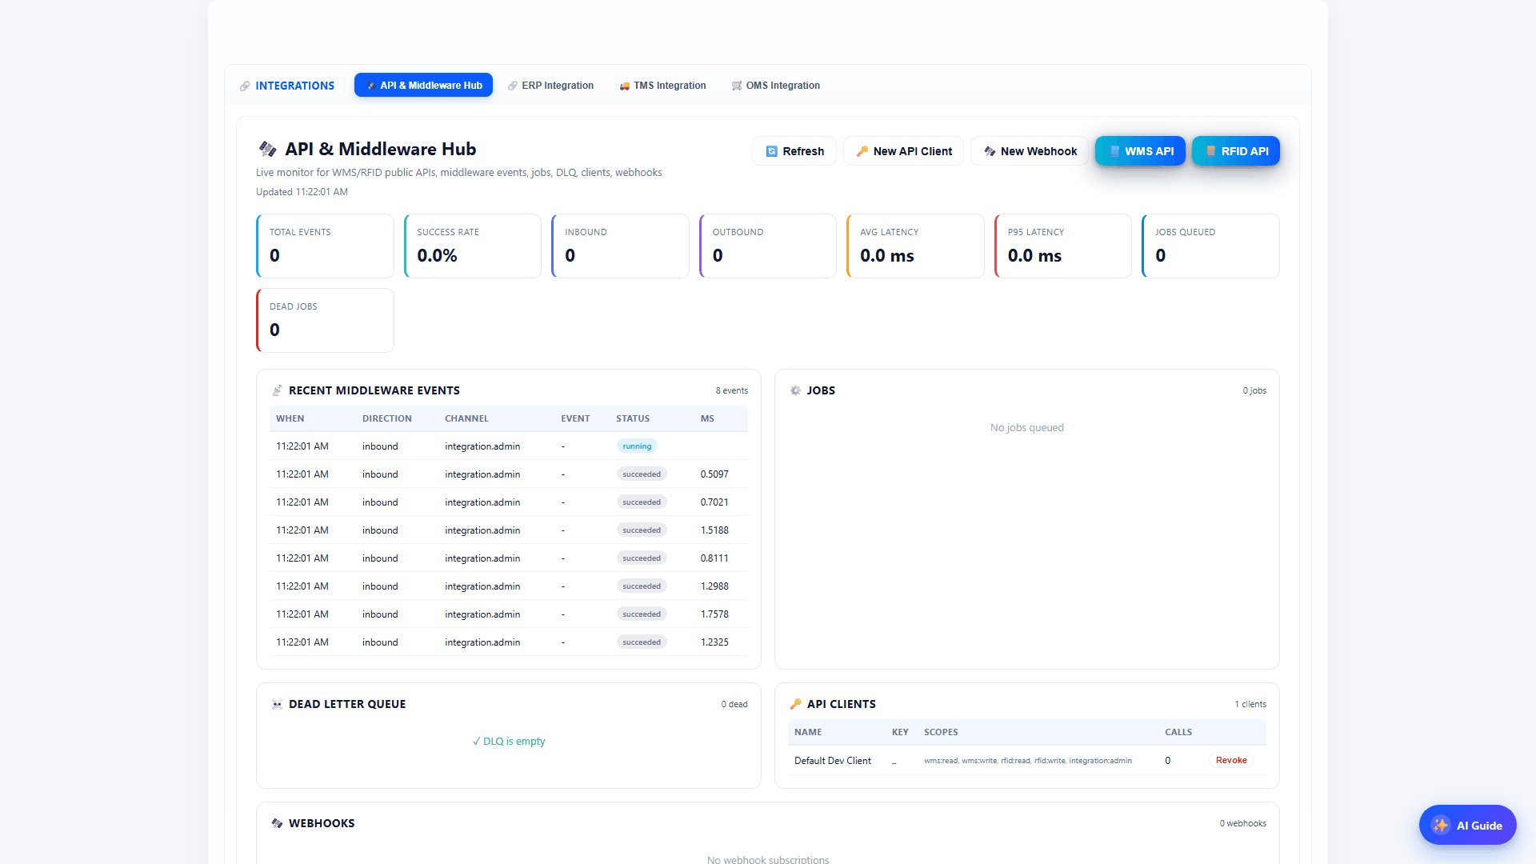1536x864 pixels.
Task: Open the API & Middleware Hub tab
Action: pos(423,86)
